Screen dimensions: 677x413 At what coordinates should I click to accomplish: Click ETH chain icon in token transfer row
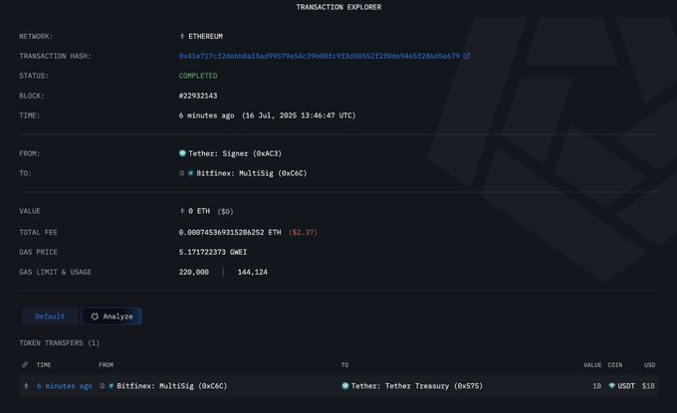pyautogui.click(x=26, y=386)
